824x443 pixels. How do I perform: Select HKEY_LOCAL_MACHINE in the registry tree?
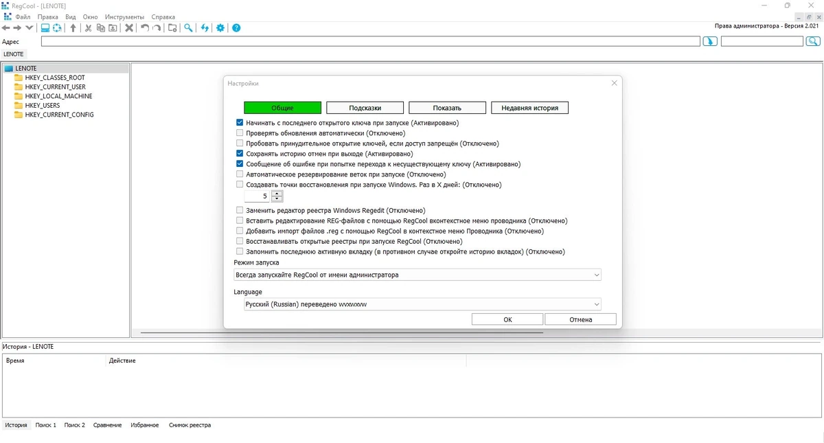[x=58, y=96]
